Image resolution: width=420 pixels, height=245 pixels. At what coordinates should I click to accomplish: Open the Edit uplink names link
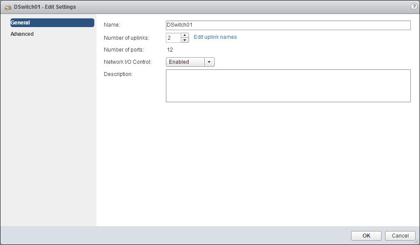click(x=215, y=37)
